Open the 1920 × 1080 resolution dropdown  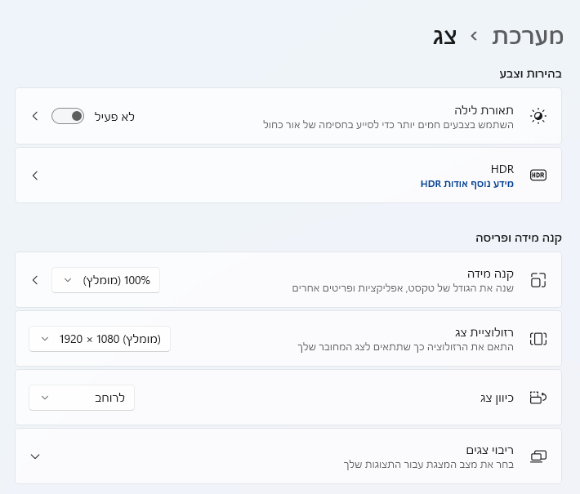[100, 338]
